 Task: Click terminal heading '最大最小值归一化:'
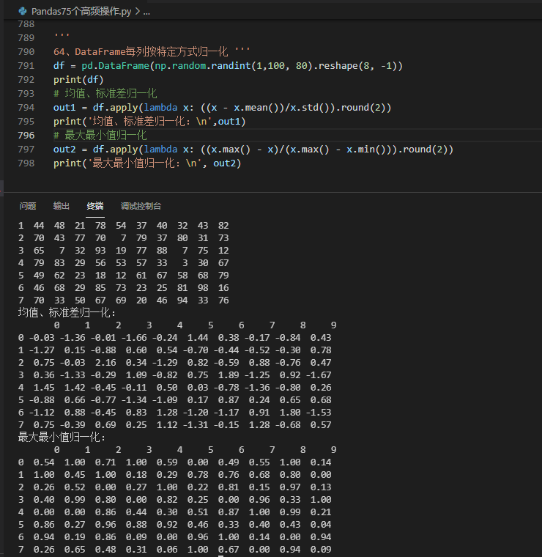click(x=62, y=438)
